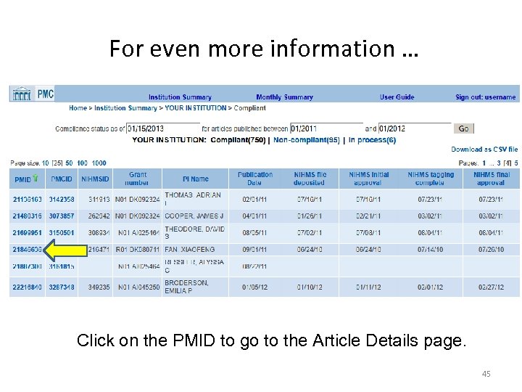Sign out of username account

click(485, 97)
